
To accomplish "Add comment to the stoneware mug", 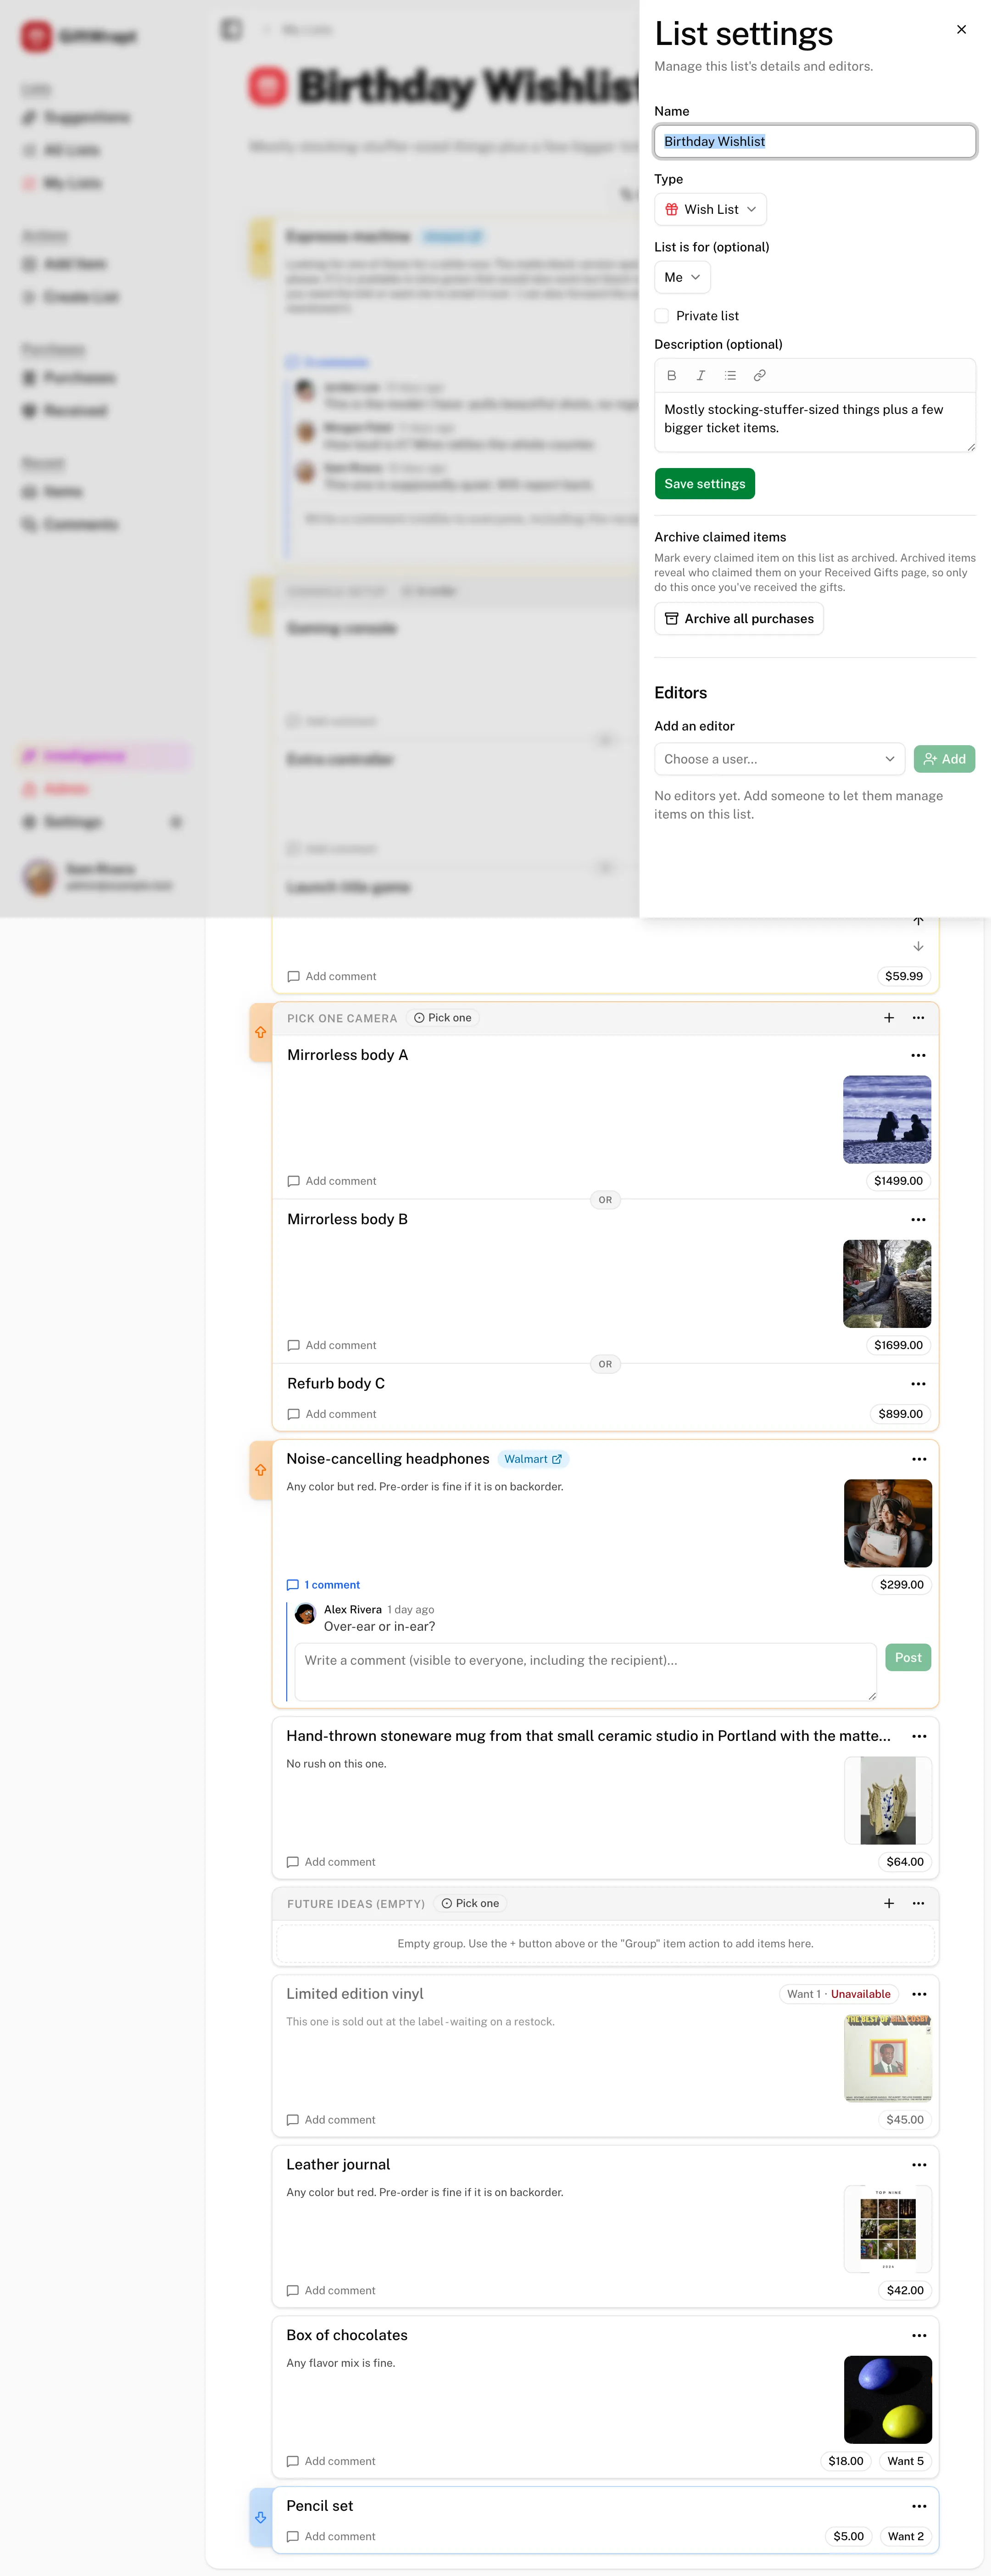I will (331, 1862).
